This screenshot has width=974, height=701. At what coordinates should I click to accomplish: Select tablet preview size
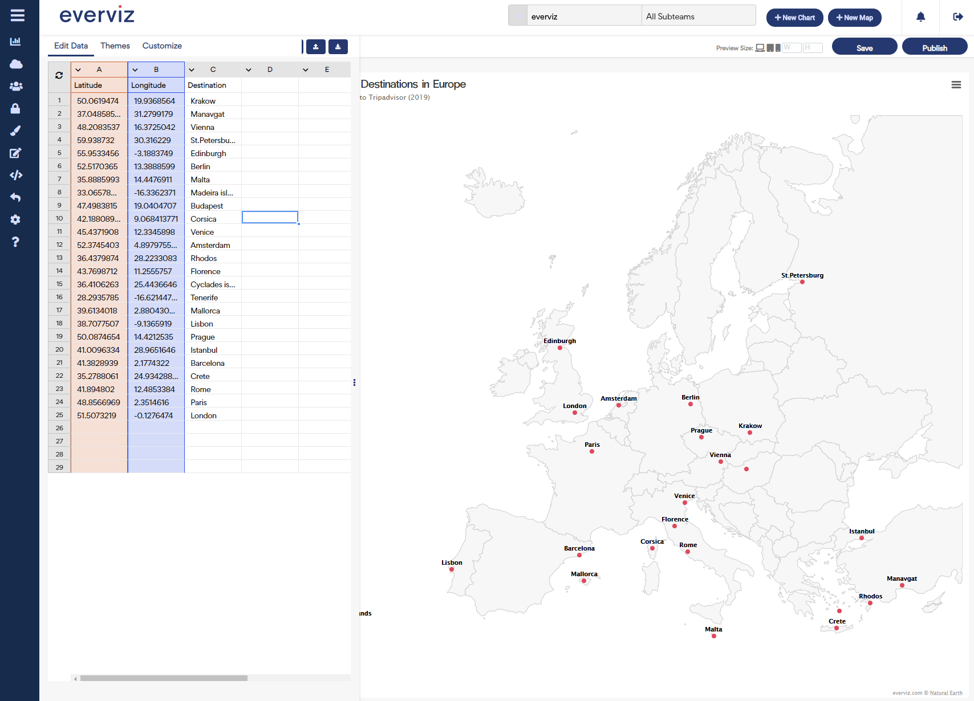point(770,48)
